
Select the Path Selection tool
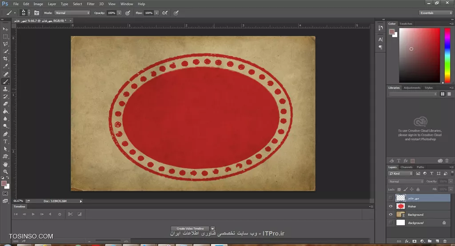pos(5,149)
